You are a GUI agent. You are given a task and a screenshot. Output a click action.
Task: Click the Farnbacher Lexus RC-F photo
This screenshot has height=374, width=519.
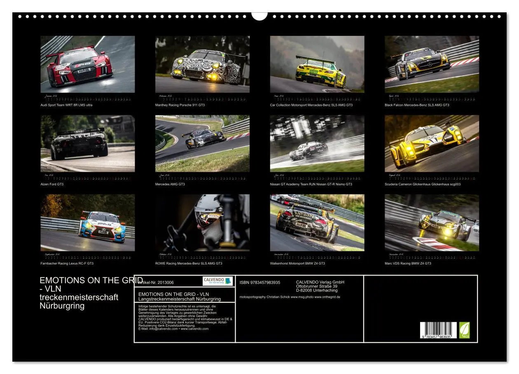pos(87,223)
